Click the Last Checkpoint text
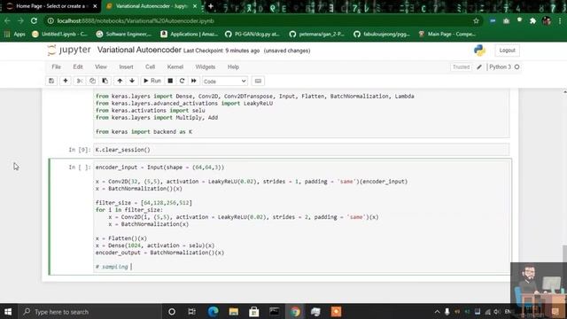This screenshot has width=567, height=319. 221,51
